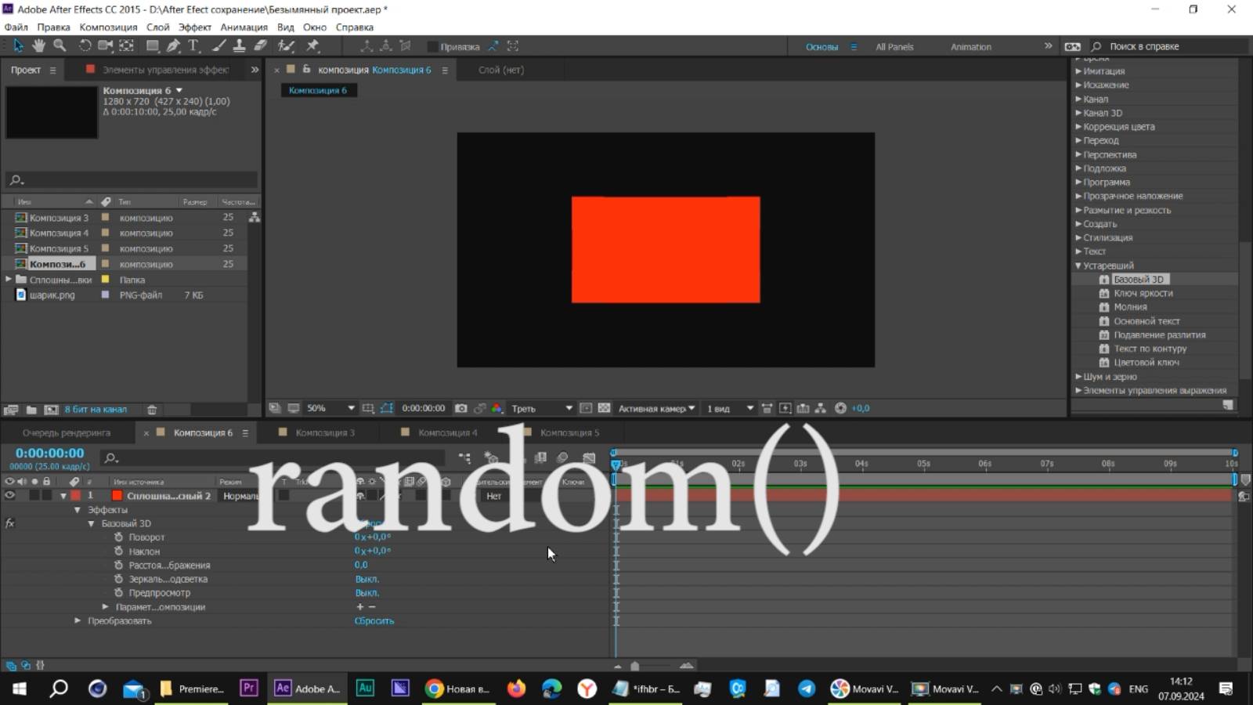This screenshot has width=1253, height=705.
Task: Select the Animation workspace
Action: (x=970, y=47)
